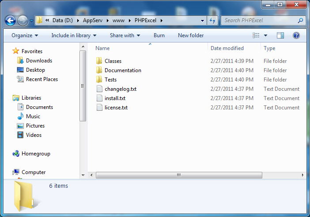Click the license.txt file name
The image size is (310, 217).
click(x=116, y=108)
